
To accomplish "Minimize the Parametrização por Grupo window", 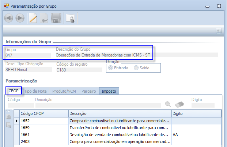I will pos(208,6).
